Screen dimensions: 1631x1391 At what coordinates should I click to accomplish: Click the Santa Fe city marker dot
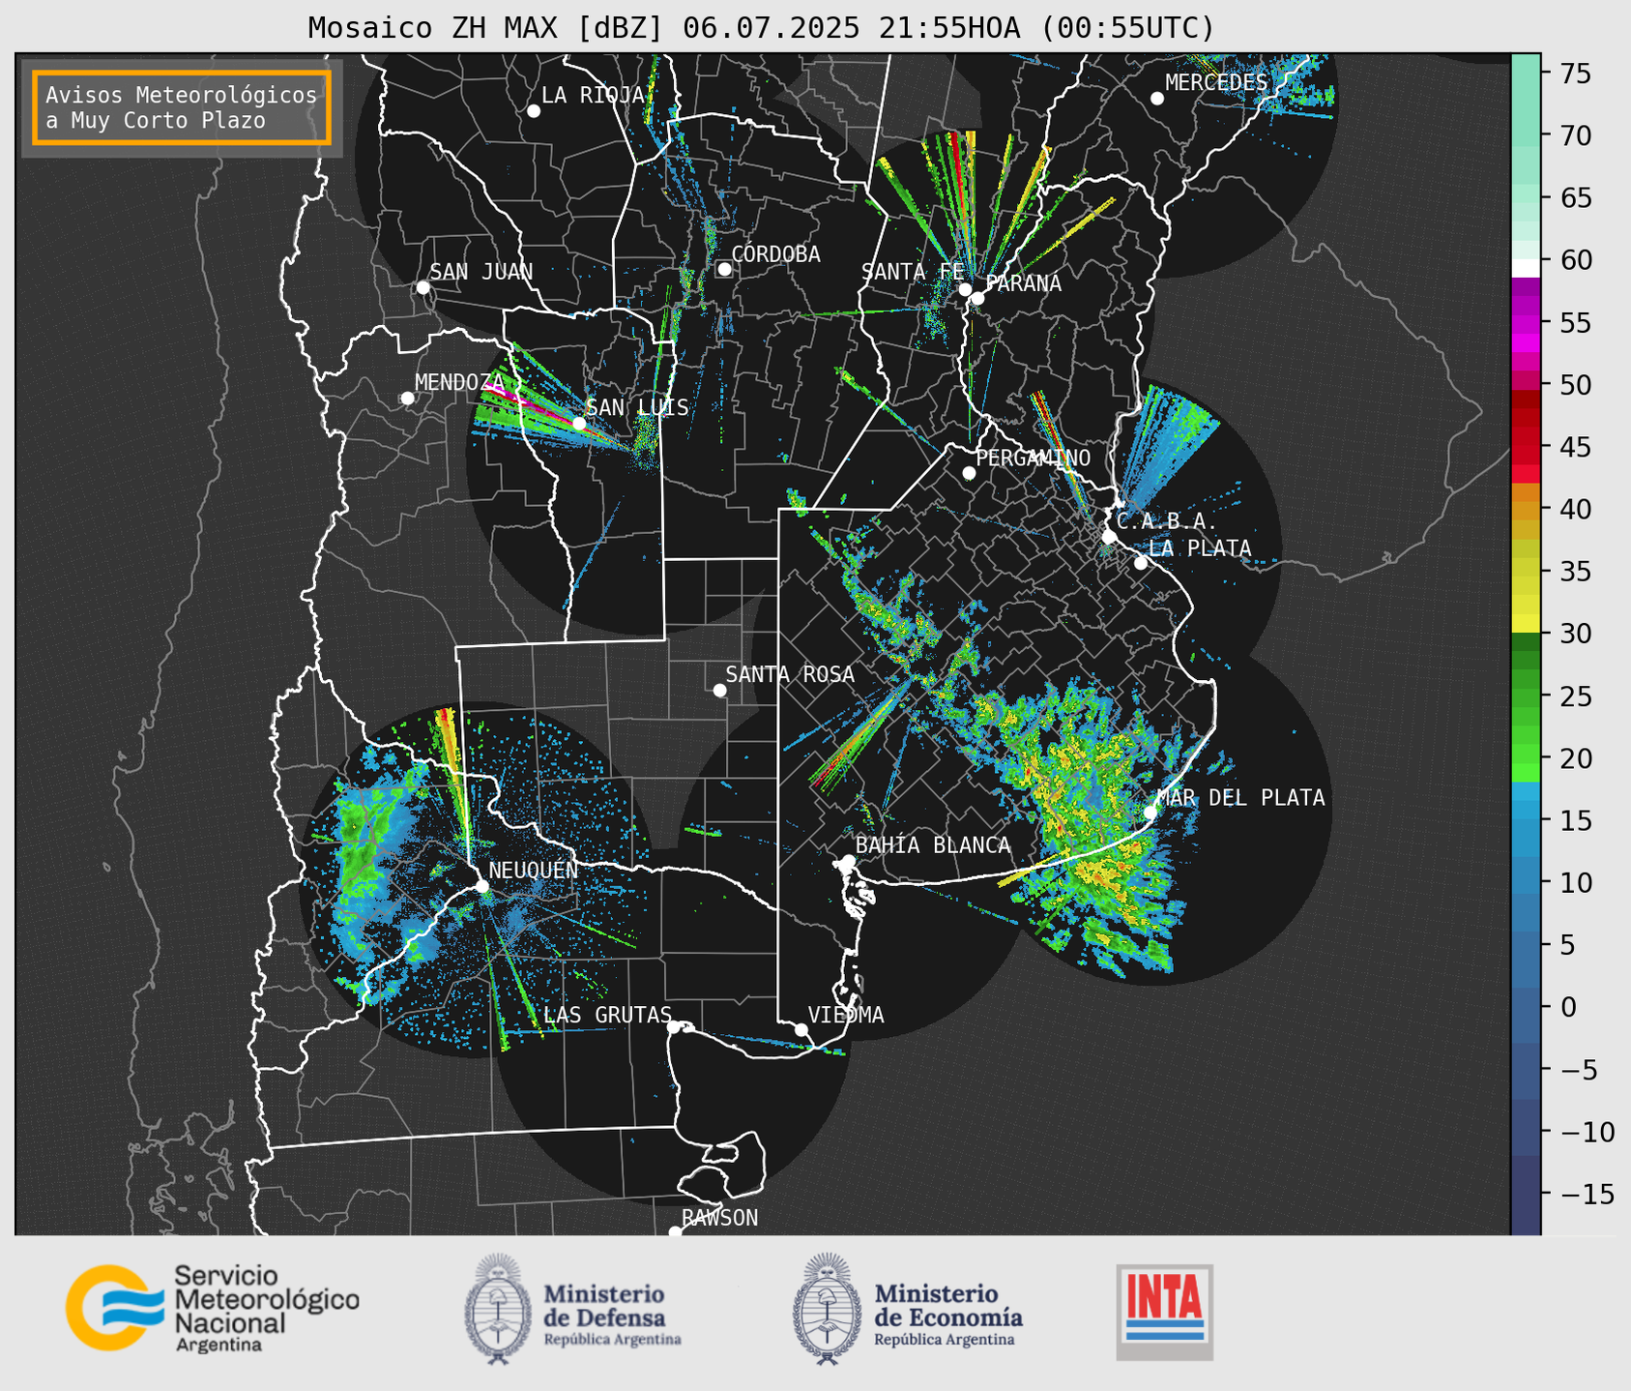(965, 289)
